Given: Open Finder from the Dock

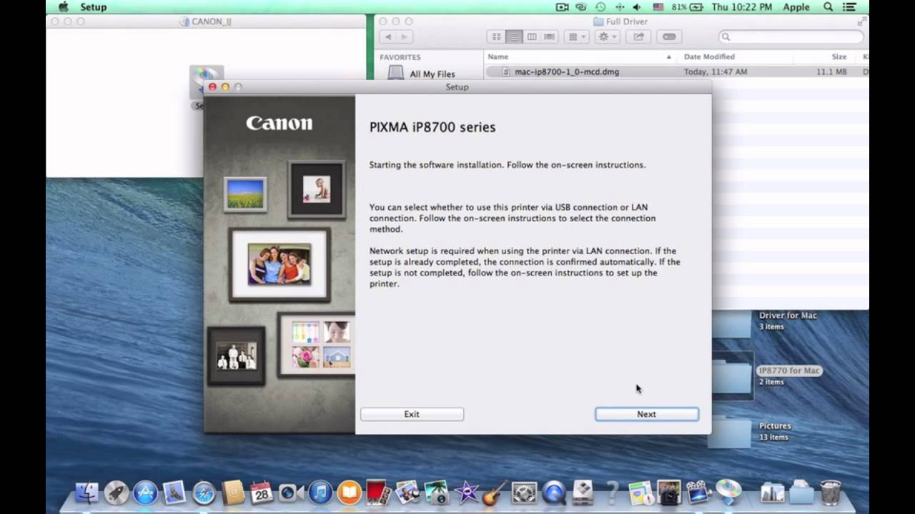Looking at the screenshot, I should click(87, 493).
